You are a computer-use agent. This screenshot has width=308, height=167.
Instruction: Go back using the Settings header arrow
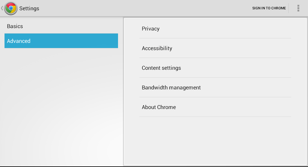click(x=2, y=8)
